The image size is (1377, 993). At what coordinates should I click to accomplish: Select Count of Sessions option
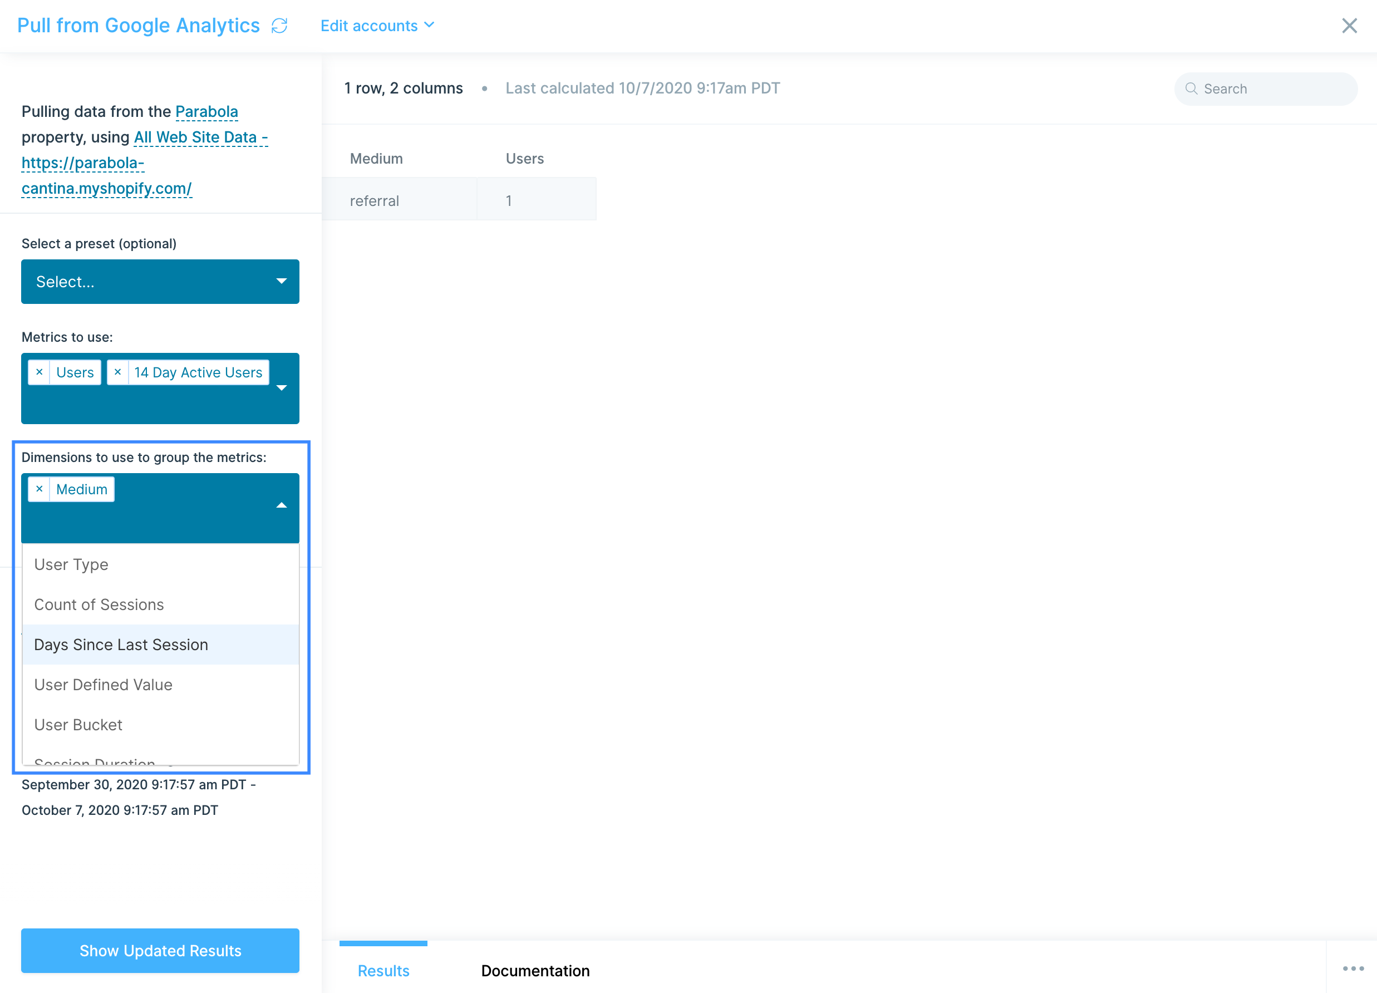click(160, 604)
